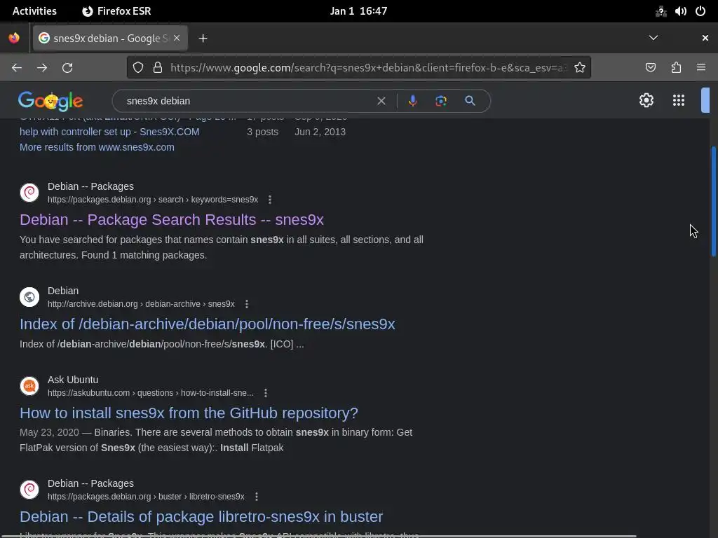This screenshot has height=538, width=718.
Task: Open Save to Pocket
Action: [x=650, y=68]
